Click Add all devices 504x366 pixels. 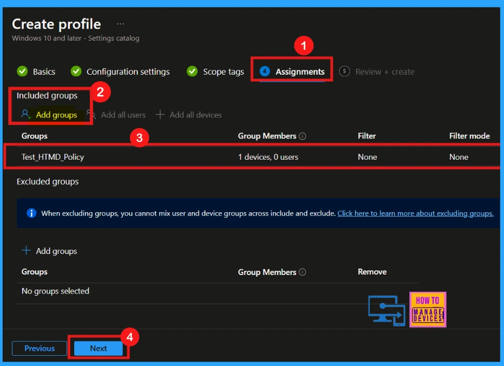tap(189, 115)
